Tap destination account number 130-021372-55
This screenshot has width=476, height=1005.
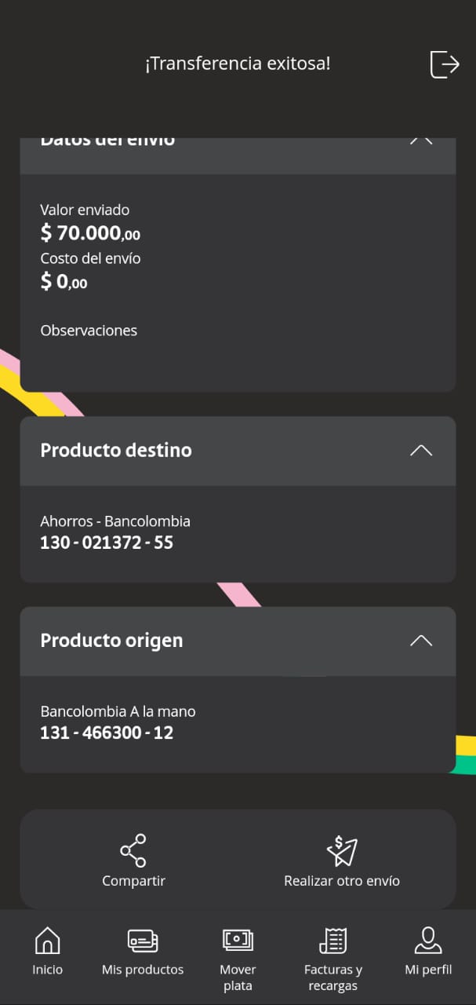(x=107, y=543)
